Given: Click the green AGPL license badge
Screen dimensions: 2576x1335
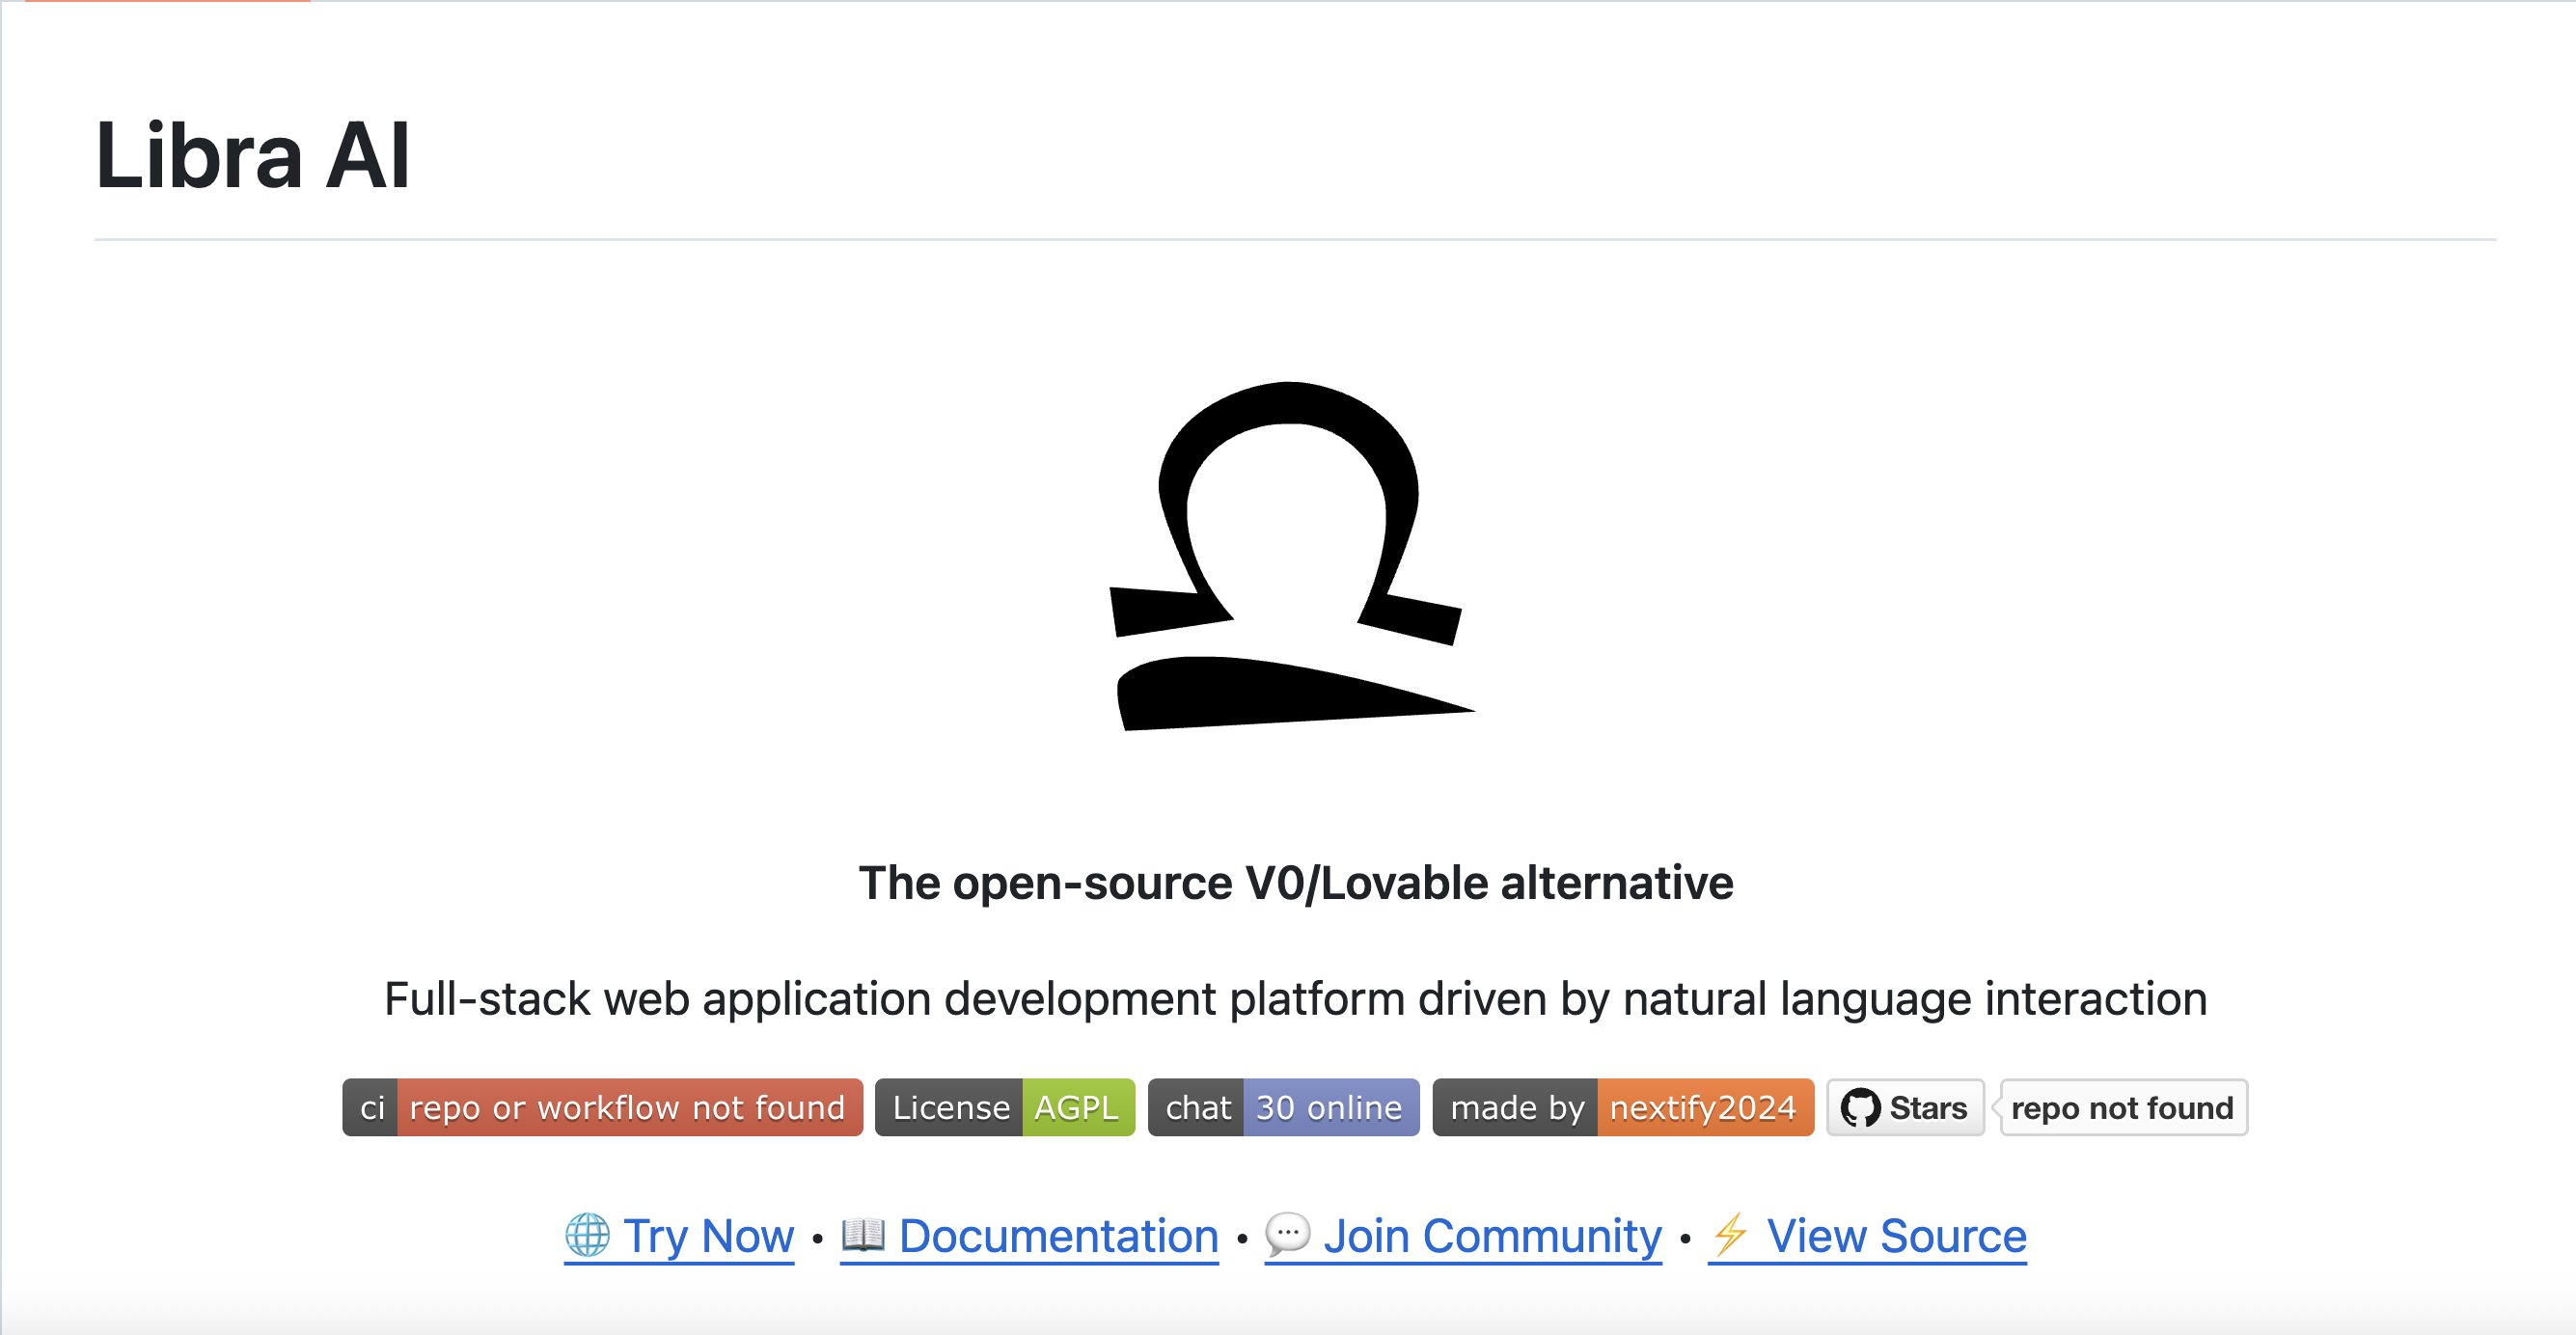Looking at the screenshot, I should coord(1077,1108).
